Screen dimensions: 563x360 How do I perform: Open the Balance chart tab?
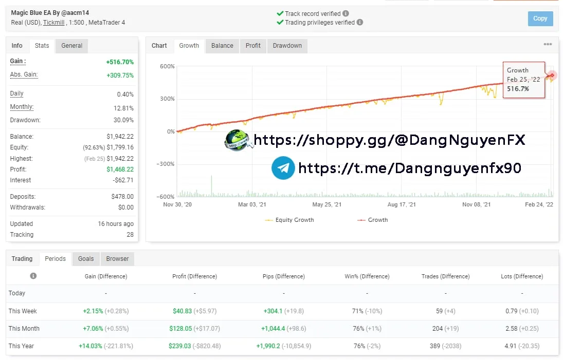tap(222, 46)
